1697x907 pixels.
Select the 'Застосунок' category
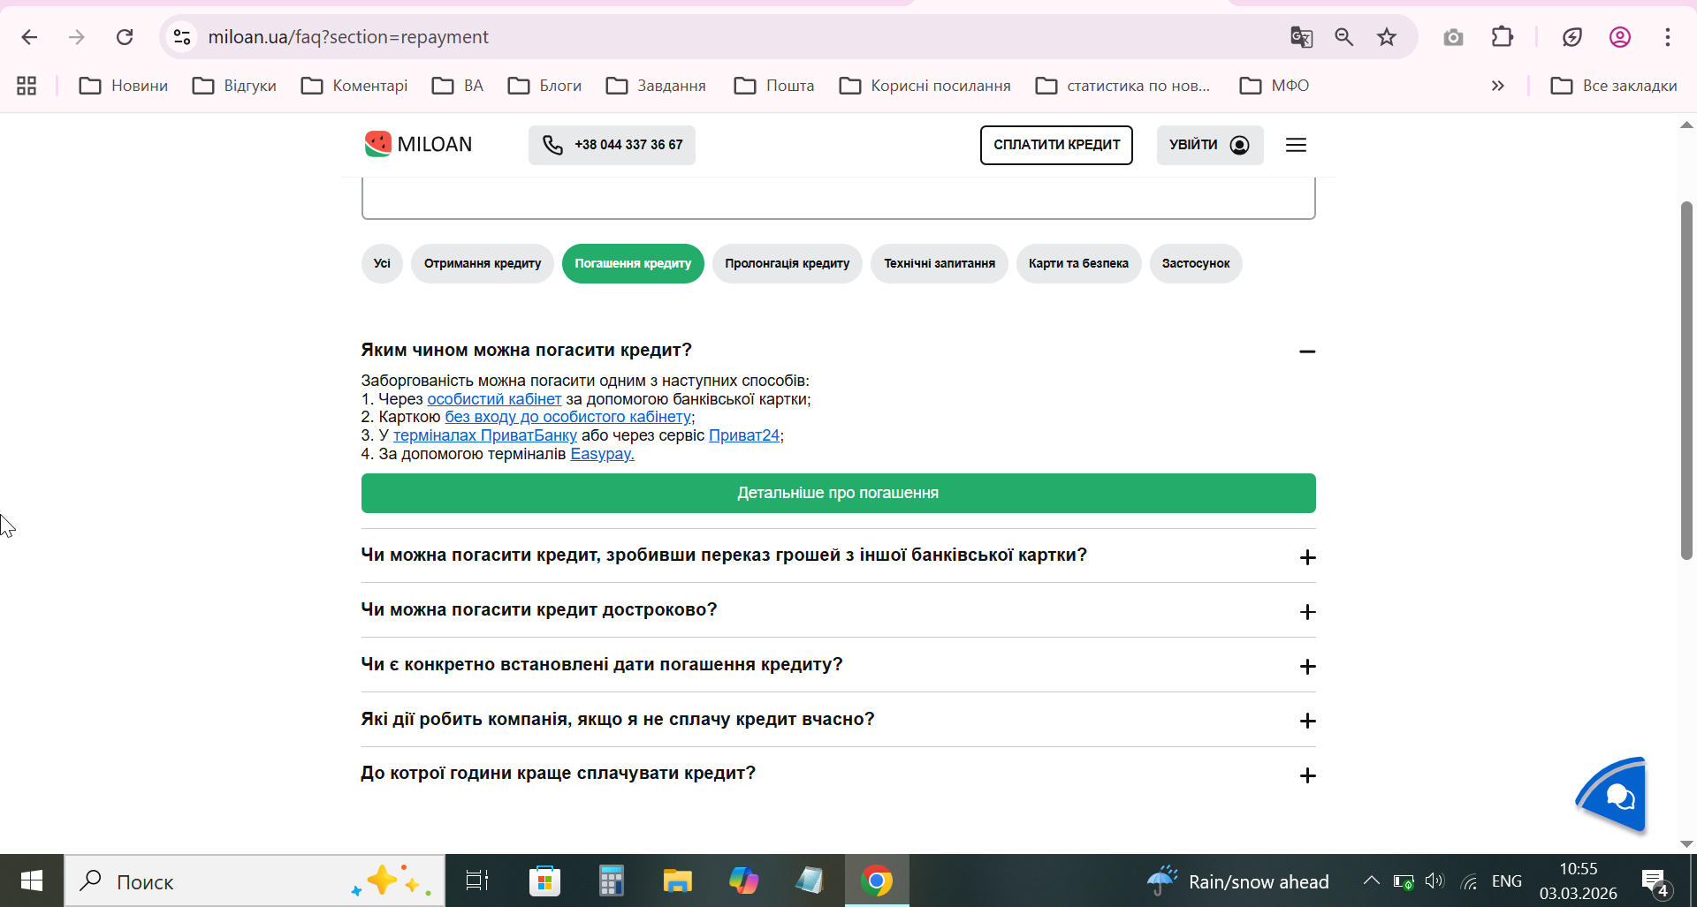1196,263
